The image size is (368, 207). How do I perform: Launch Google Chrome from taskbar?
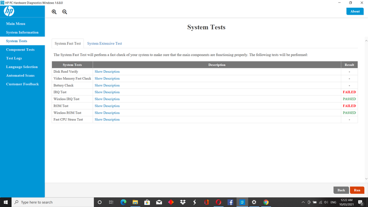(266, 202)
